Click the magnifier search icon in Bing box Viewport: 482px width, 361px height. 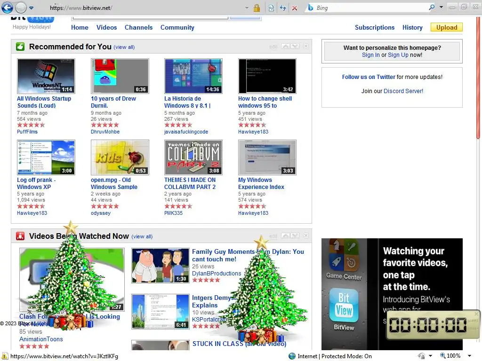432,7
